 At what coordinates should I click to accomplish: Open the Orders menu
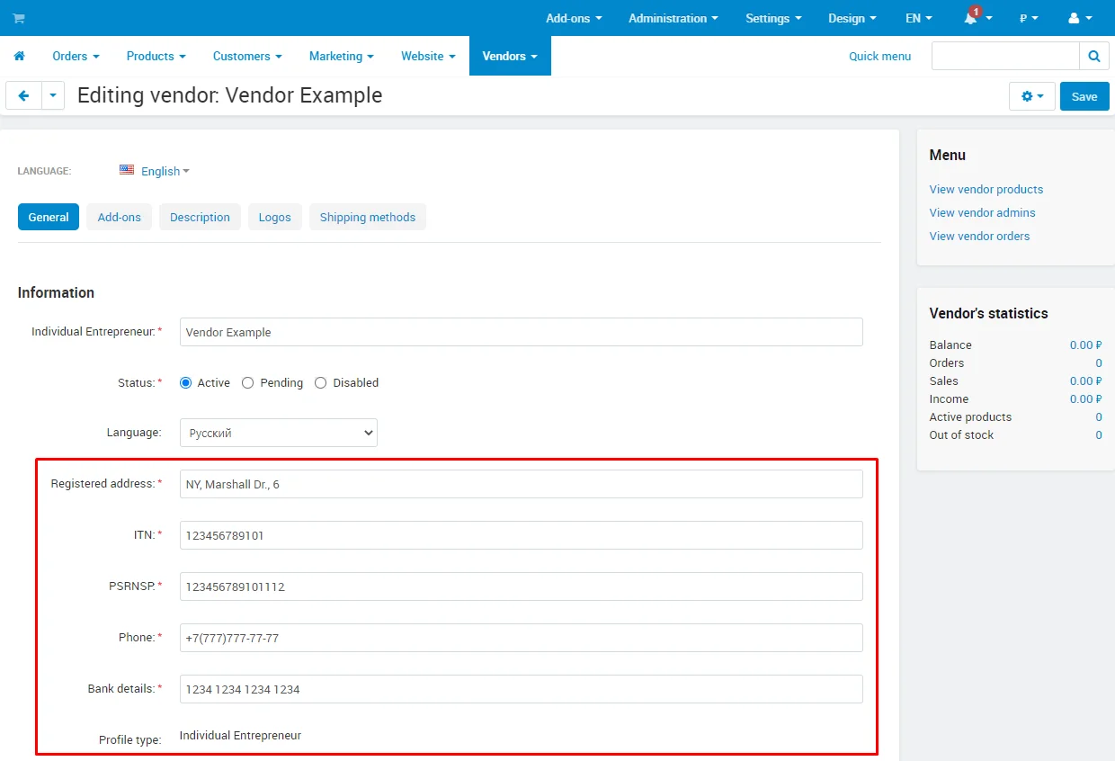click(x=76, y=56)
